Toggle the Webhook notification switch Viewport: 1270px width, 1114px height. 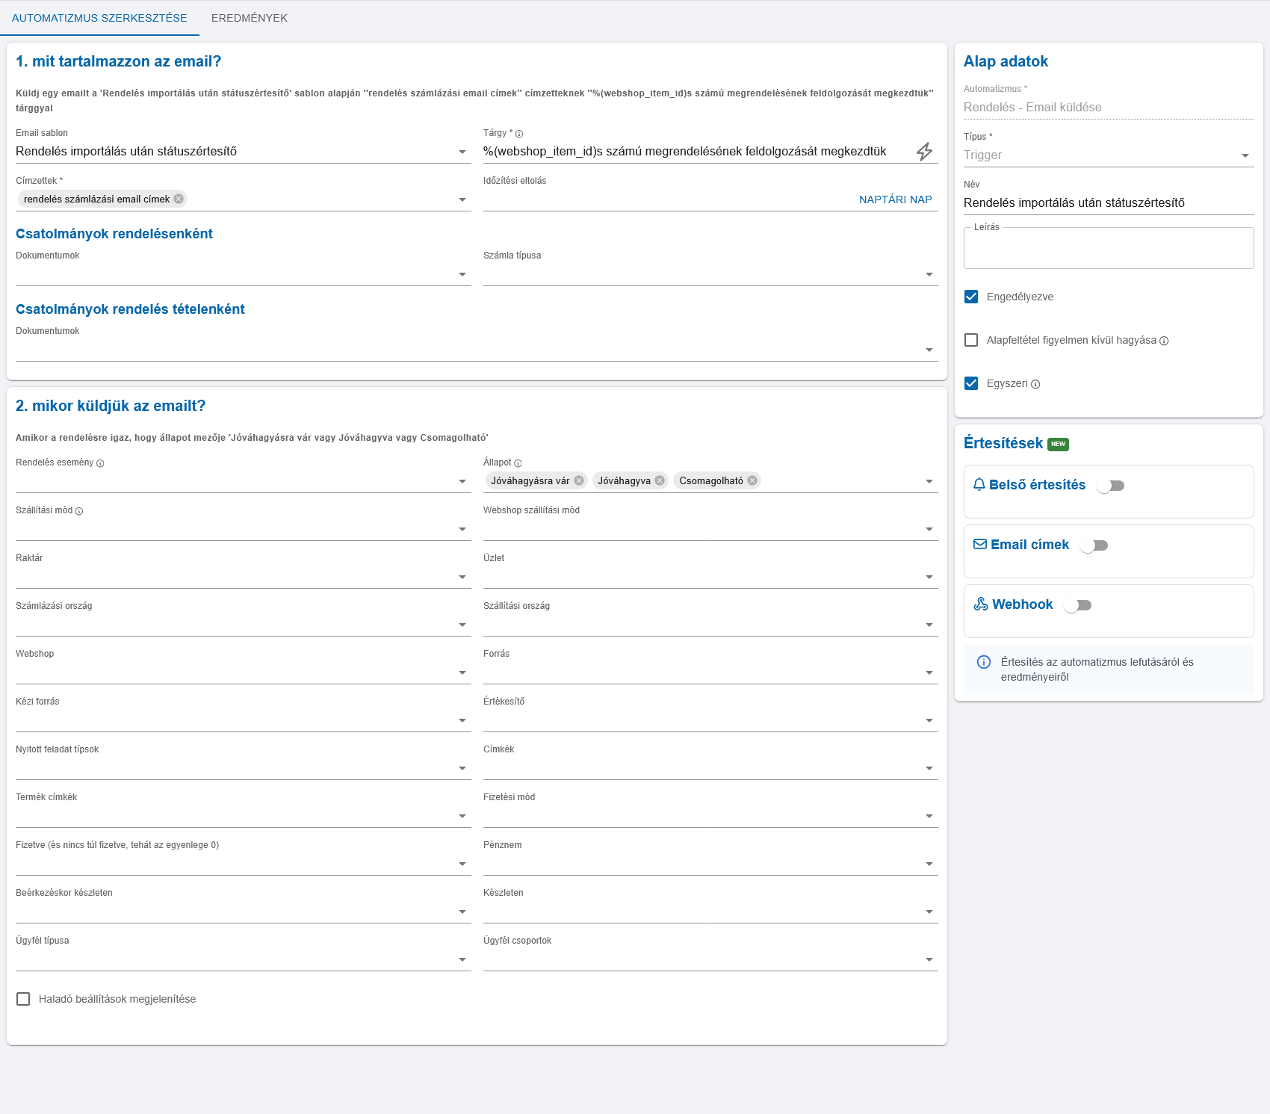click(1077, 605)
